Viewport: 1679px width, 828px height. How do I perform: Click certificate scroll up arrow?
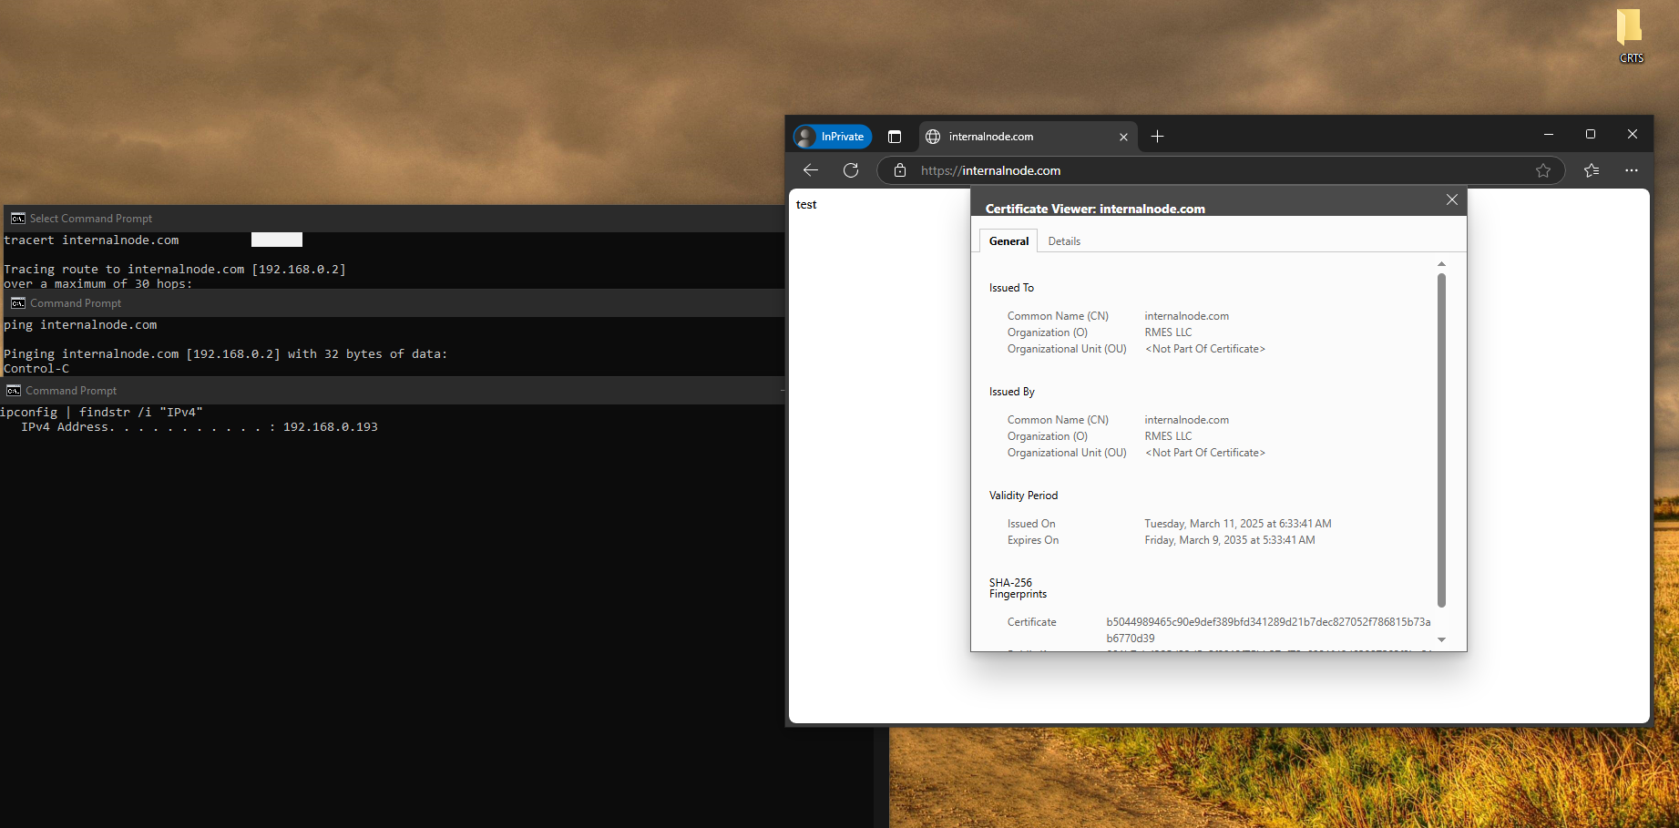click(x=1441, y=264)
